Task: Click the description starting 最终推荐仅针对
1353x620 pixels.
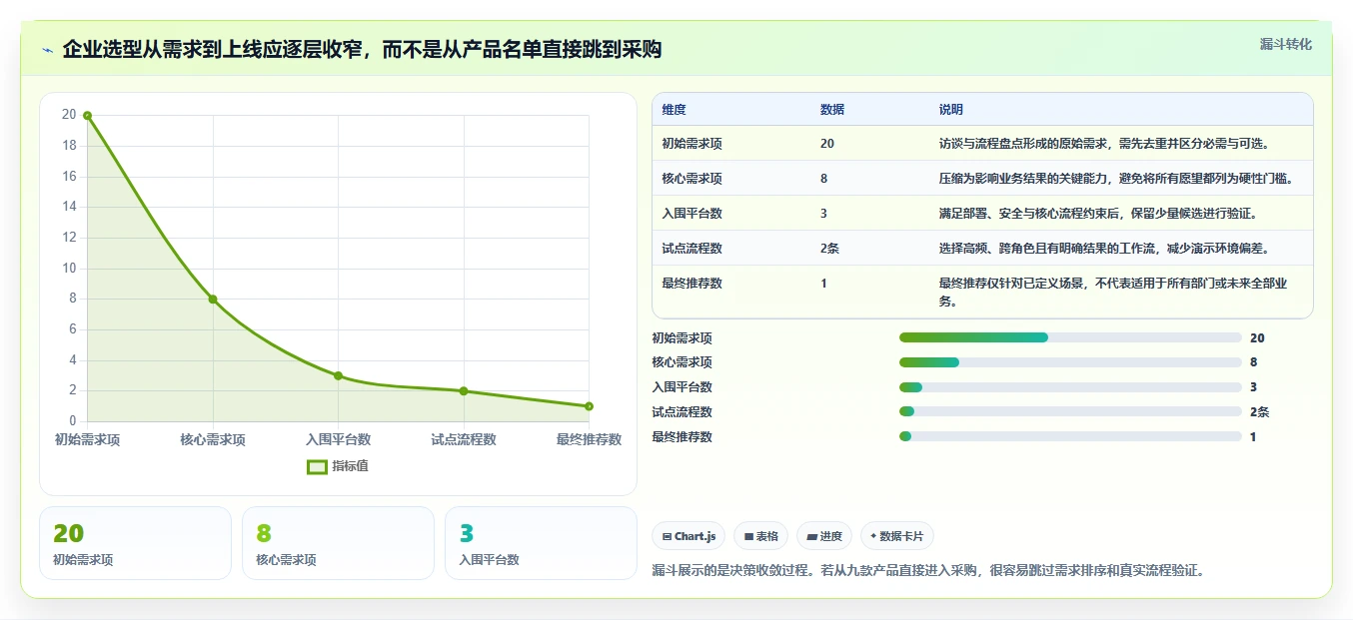Action: [1113, 292]
